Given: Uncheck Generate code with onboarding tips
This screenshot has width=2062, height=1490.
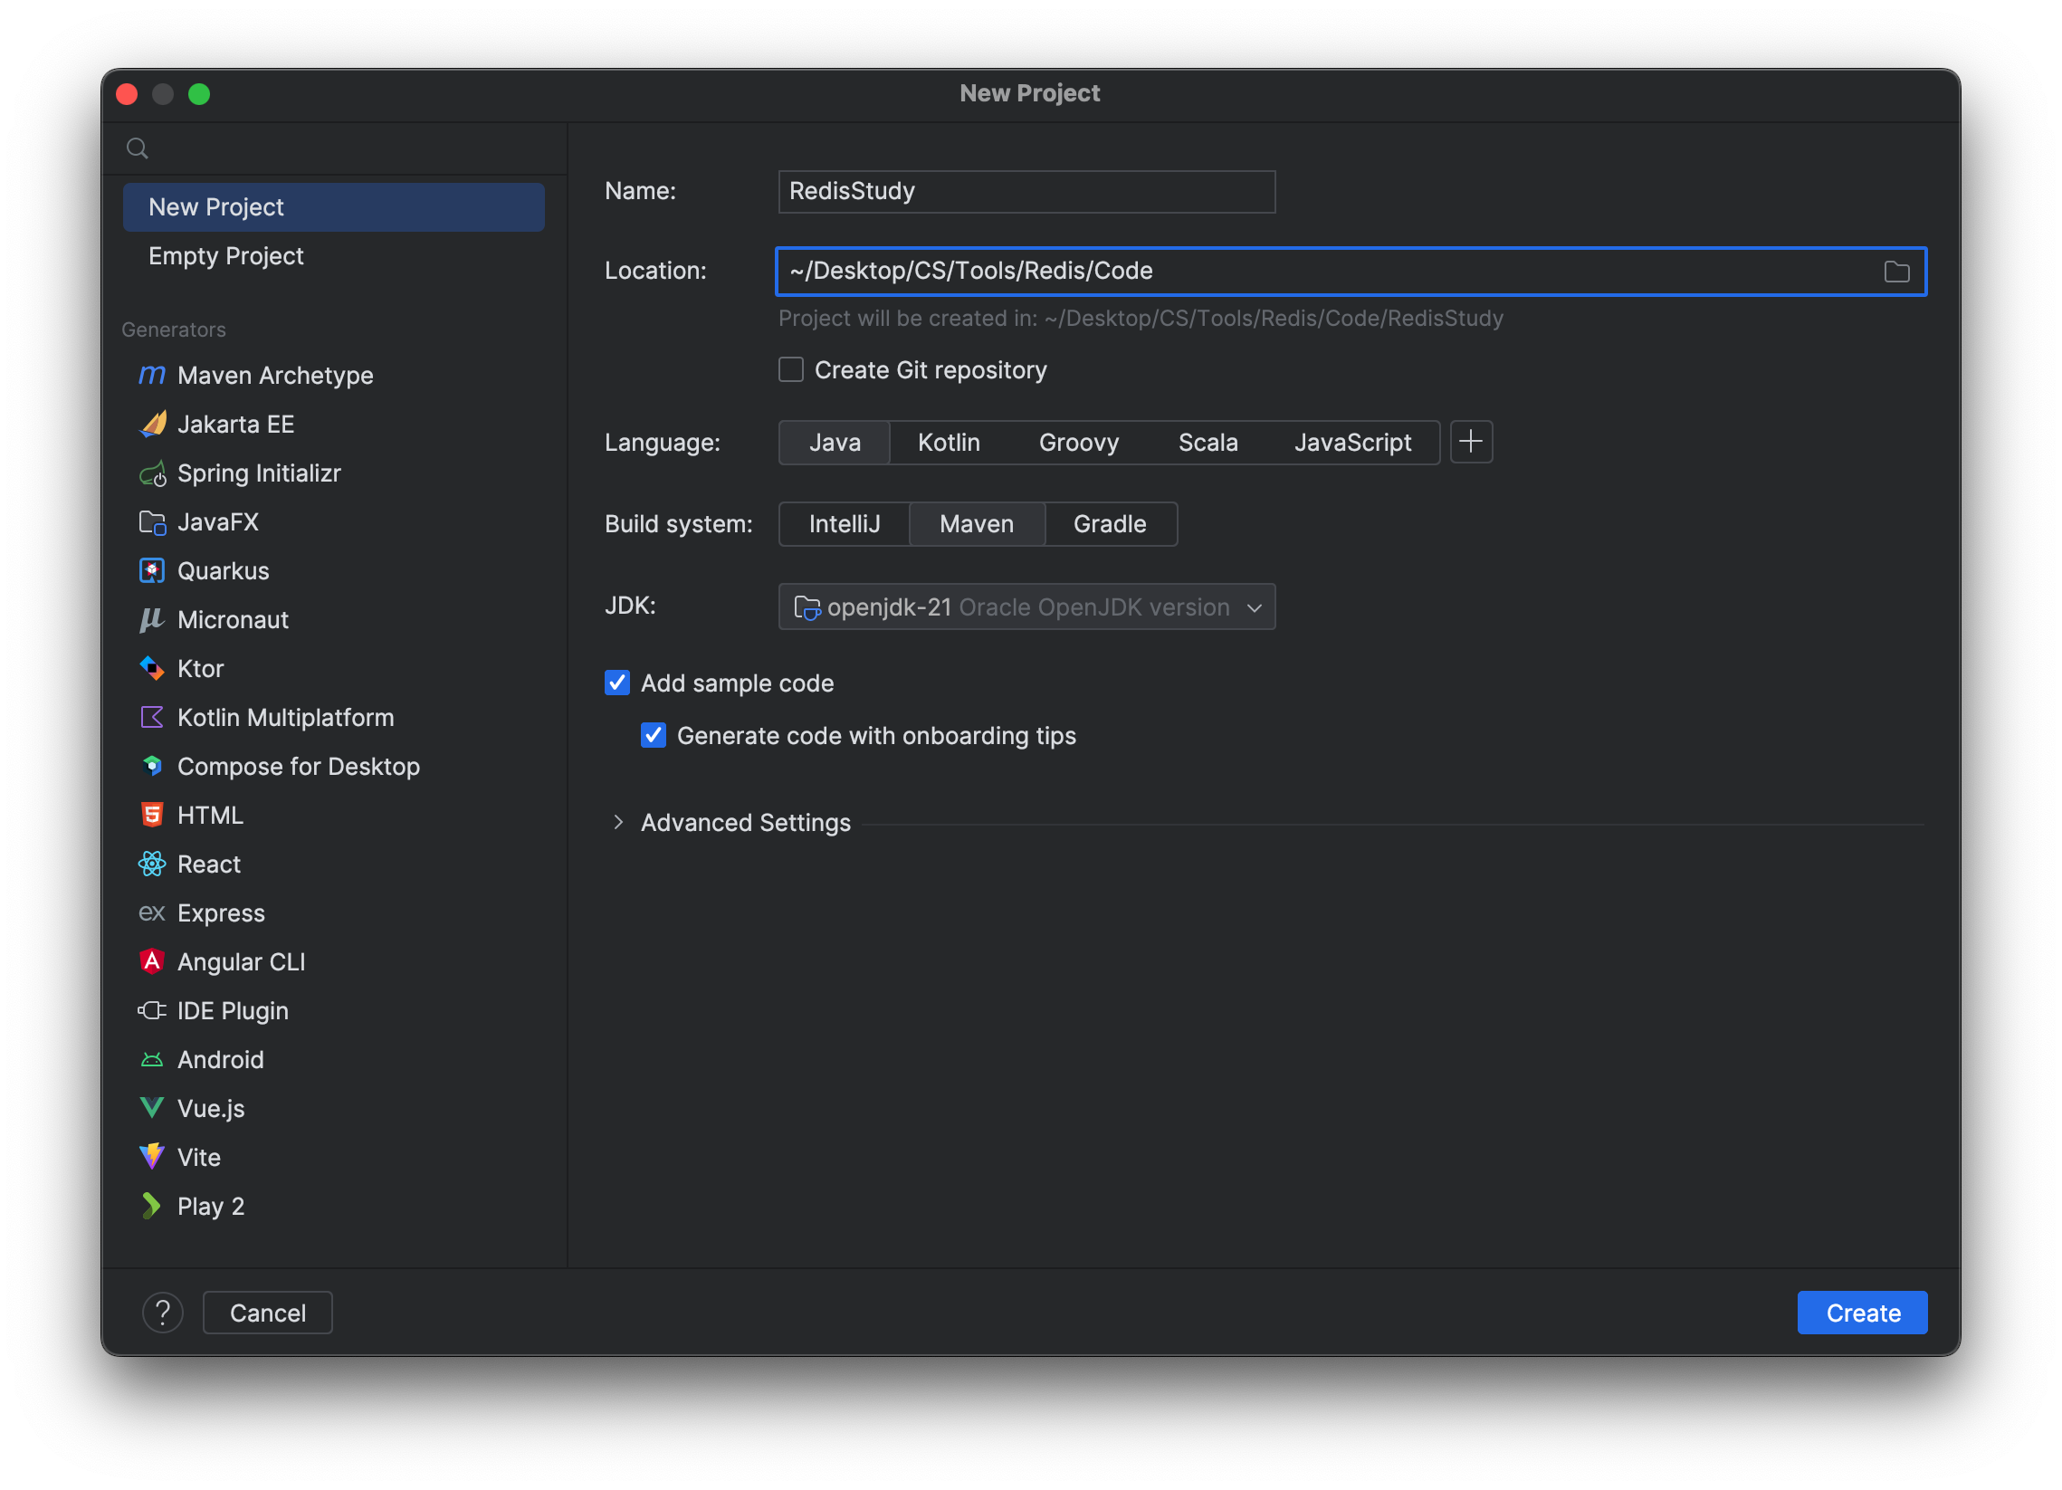Looking at the screenshot, I should click(654, 735).
